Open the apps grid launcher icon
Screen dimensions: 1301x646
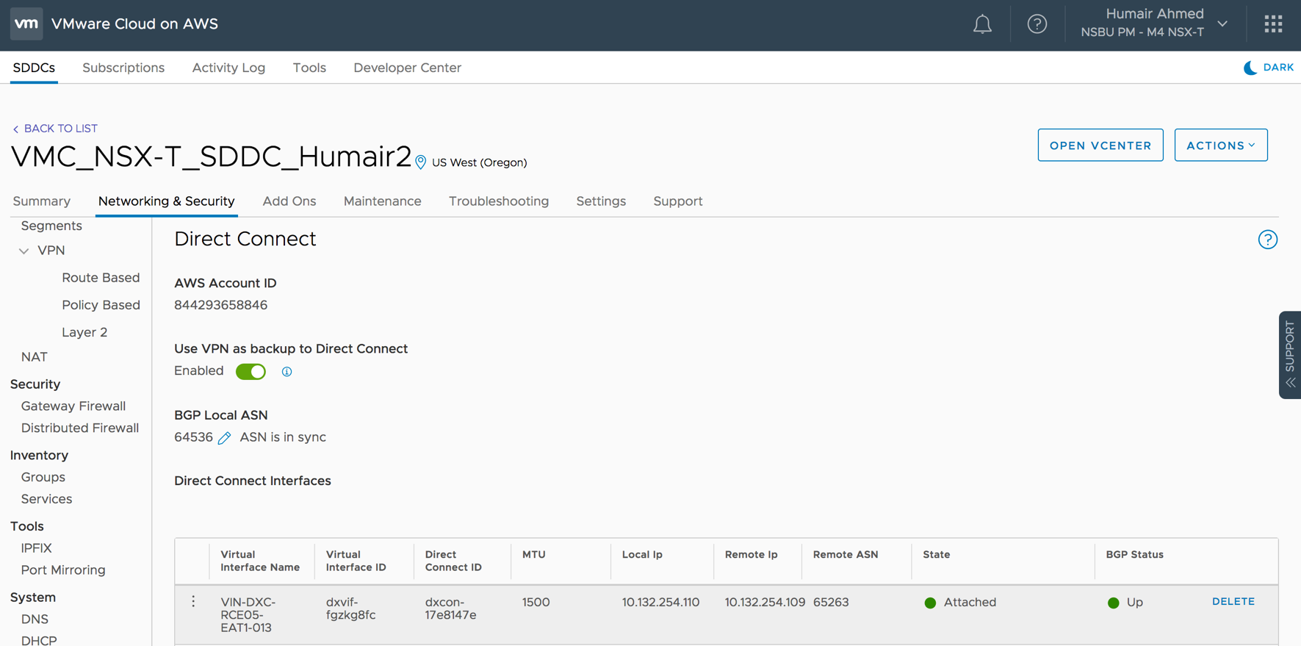coord(1273,24)
